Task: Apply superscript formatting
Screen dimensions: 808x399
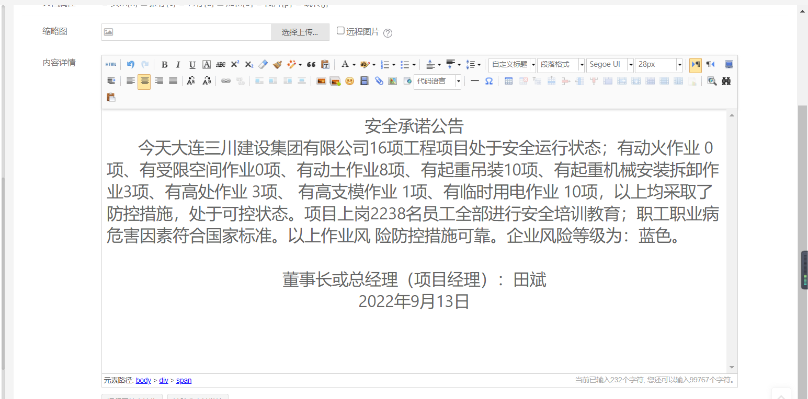Action: point(235,64)
